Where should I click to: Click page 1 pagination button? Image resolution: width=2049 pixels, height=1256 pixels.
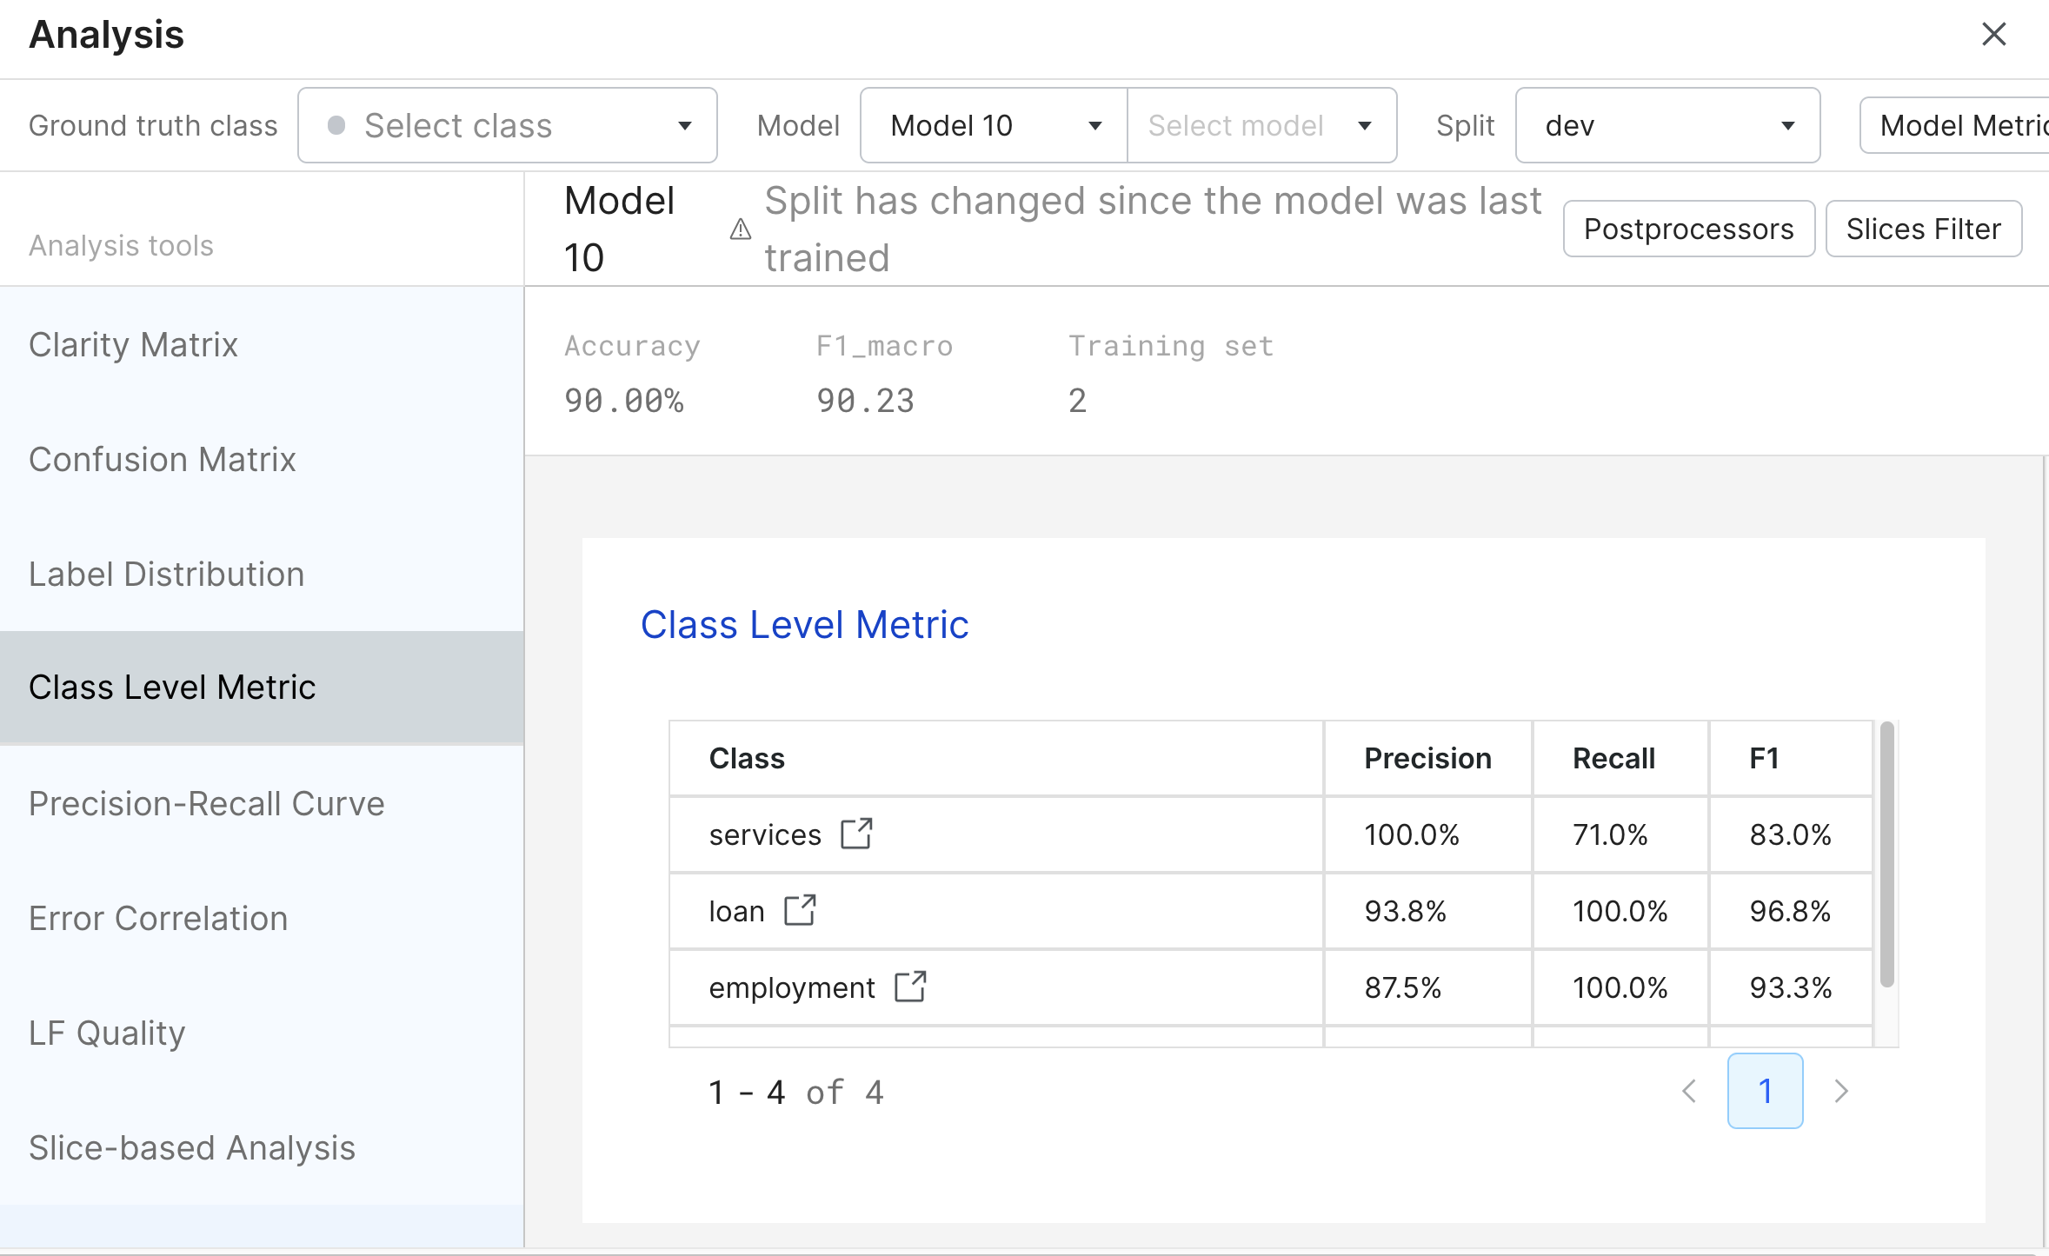point(1765,1091)
